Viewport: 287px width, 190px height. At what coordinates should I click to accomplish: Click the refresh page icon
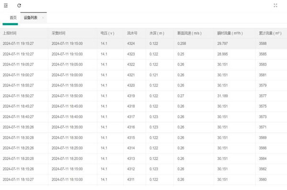point(19,5)
